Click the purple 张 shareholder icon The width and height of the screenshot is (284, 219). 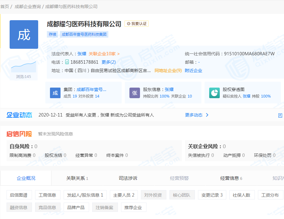click(135, 93)
